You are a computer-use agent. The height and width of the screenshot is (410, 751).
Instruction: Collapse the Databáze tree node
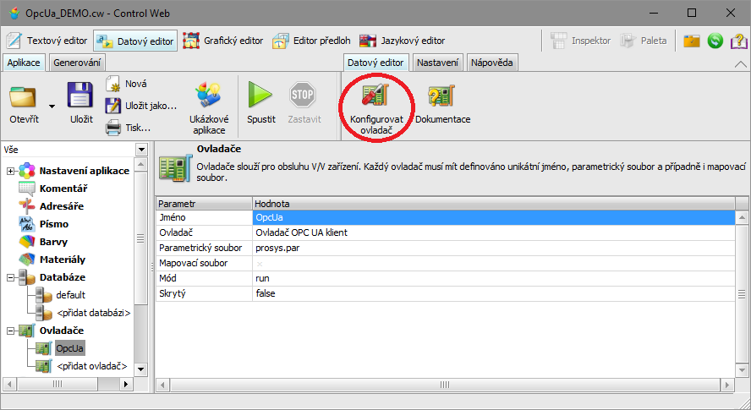[11, 277]
